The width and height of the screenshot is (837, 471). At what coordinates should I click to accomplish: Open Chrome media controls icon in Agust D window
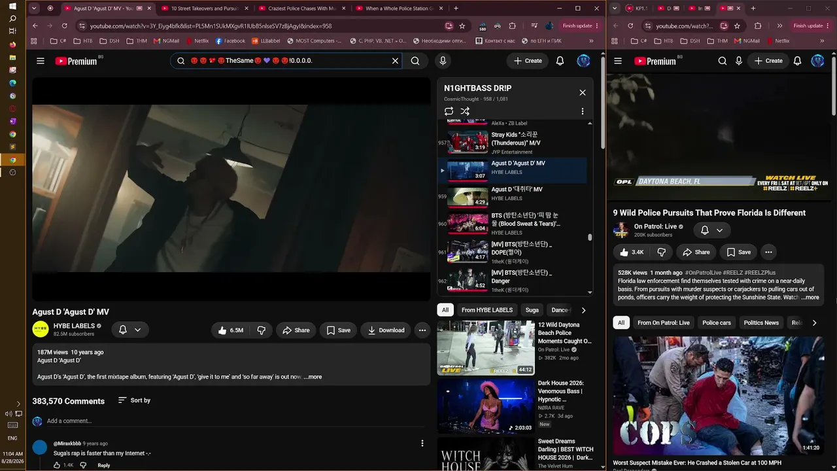click(x=534, y=26)
